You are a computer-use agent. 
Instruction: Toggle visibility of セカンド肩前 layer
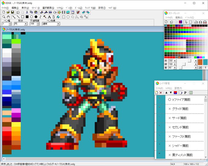click(x=169, y=127)
